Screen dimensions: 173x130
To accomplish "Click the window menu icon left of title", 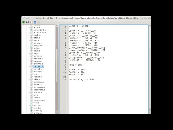I will coord(24,18).
